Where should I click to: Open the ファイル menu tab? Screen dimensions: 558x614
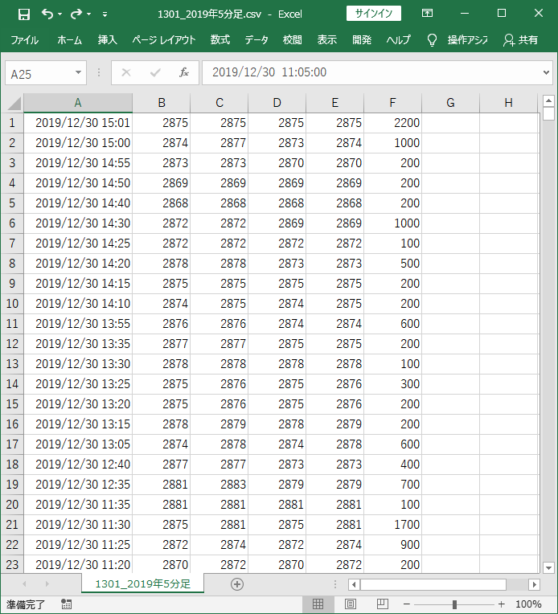[x=24, y=39]
